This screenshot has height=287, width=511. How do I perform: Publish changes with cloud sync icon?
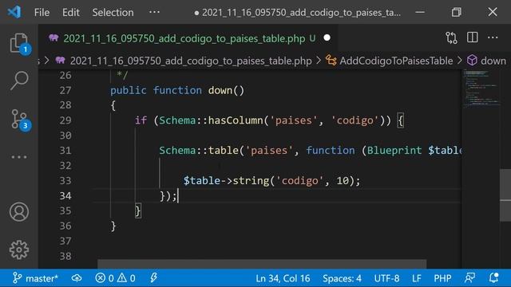pos(77,278)
